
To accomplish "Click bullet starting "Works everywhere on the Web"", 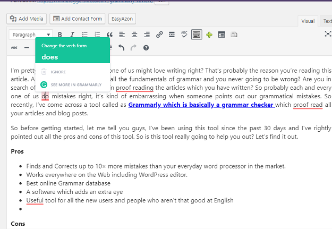I will (x=107, y=175).
